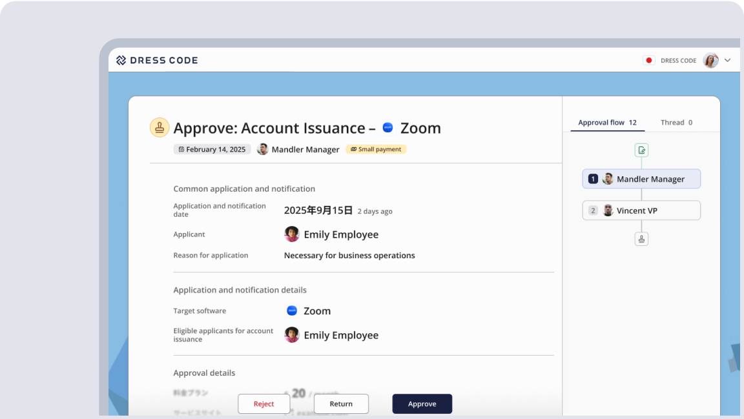This screenshot has height=419, width=744.
Task: Click the final stamp icon in the approval flow
Action: point(641,238)
